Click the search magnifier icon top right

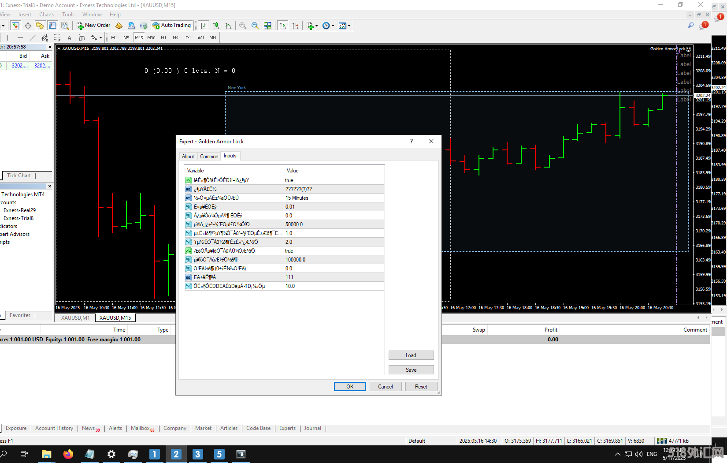[690, 26]
